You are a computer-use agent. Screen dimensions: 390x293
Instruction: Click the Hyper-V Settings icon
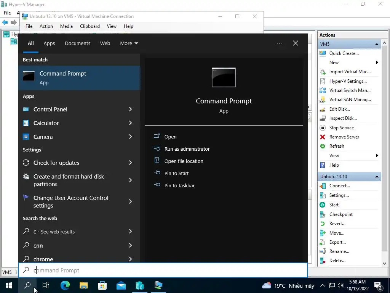click(x=323, y=81)
